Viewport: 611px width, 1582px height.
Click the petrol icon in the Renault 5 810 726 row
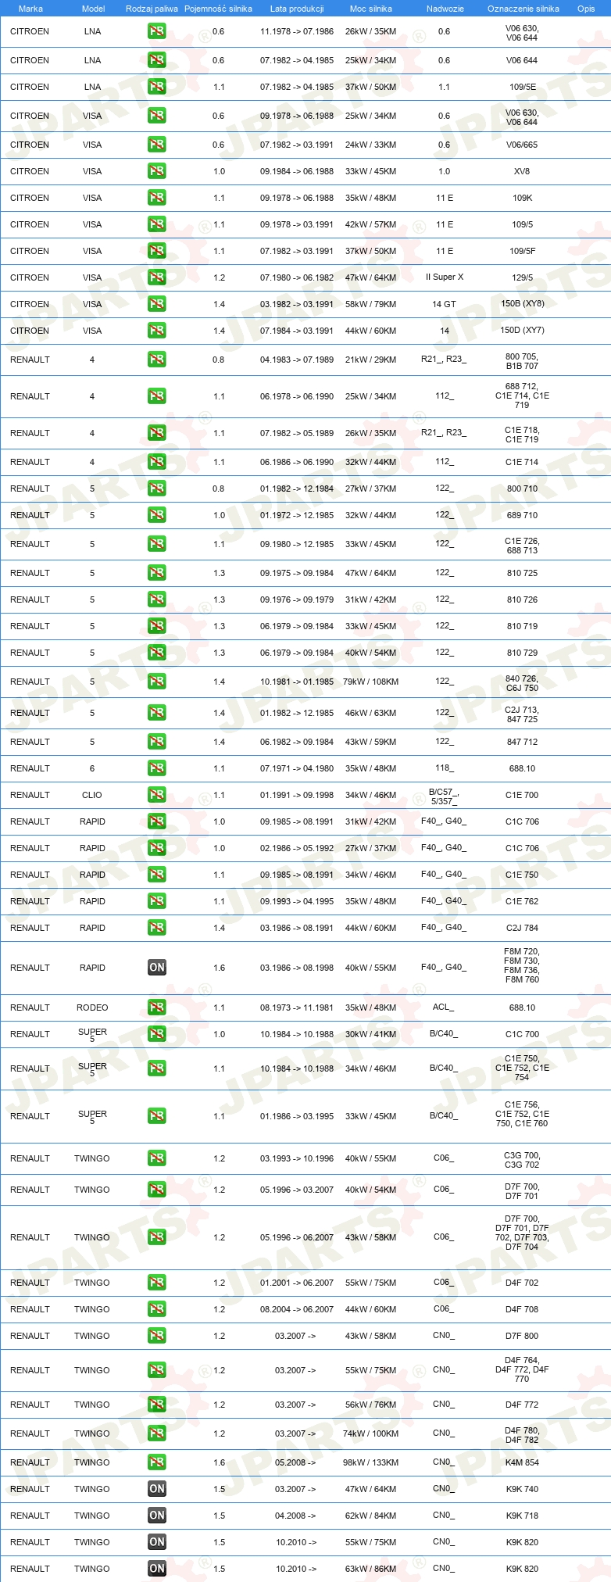pyautogui.click(x=156, y=600)
